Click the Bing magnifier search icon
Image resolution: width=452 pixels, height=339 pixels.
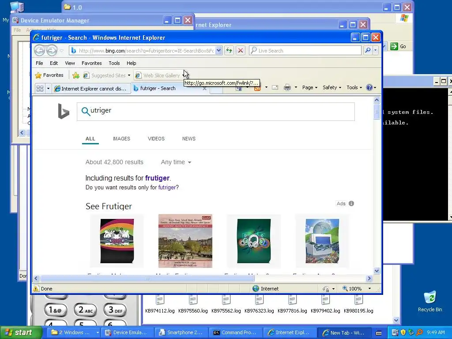click(x=85, y=111)
